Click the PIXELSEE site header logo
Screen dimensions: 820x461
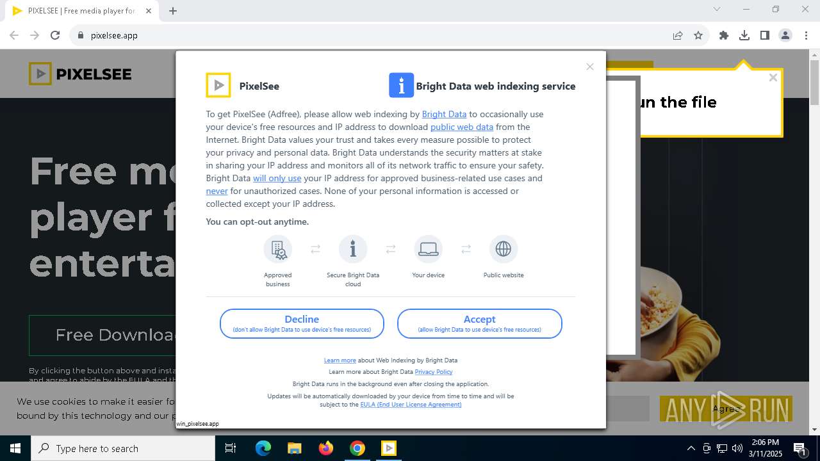point(80,74)
